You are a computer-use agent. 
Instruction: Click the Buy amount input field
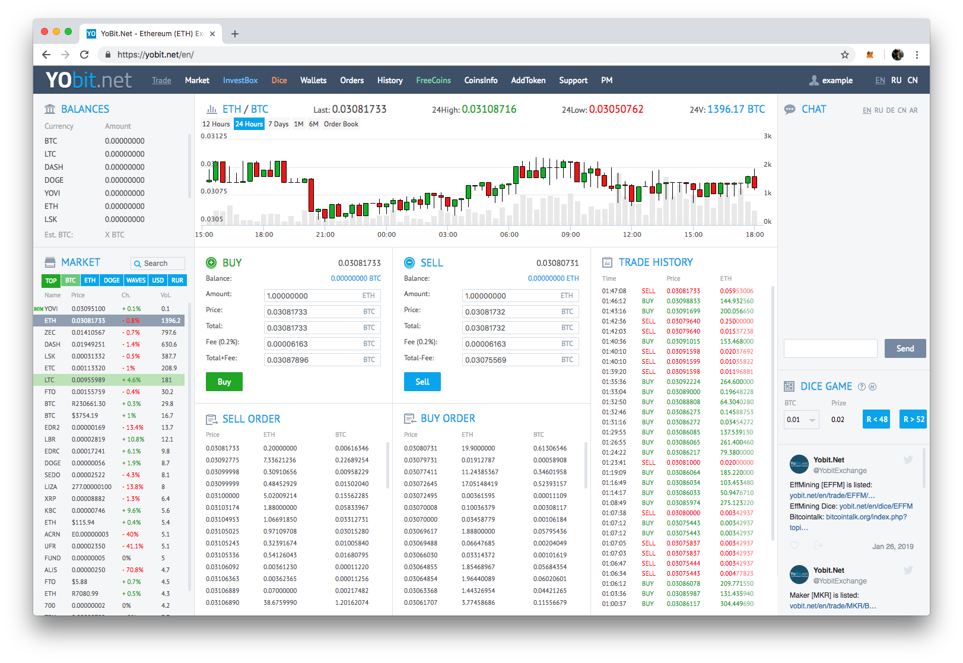322,296
